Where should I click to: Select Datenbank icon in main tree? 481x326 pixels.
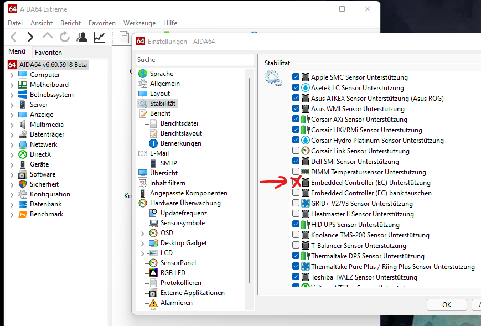(23, 204)
